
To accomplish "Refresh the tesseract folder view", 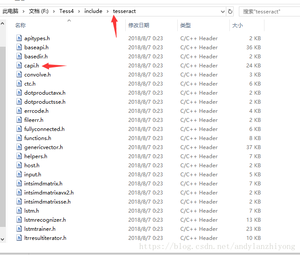I will 230,11.
